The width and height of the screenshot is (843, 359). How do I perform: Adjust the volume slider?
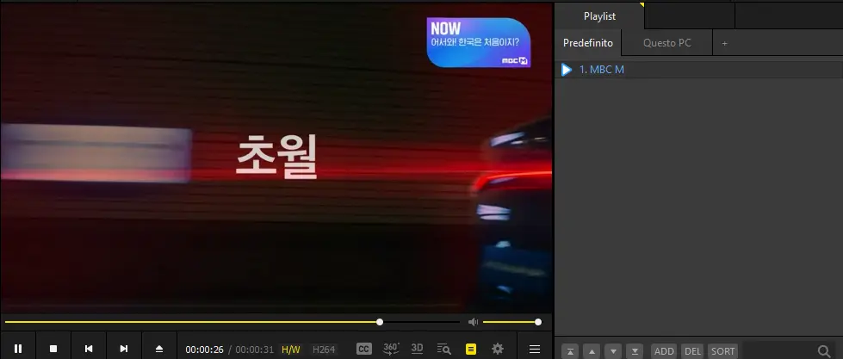click(x=511, y=322)
